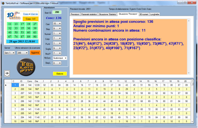Image resolution: width=198 pixels, height=128 pixels.
Task: Select the highlighted cell 1 in column C
Action: pos(15,85)
